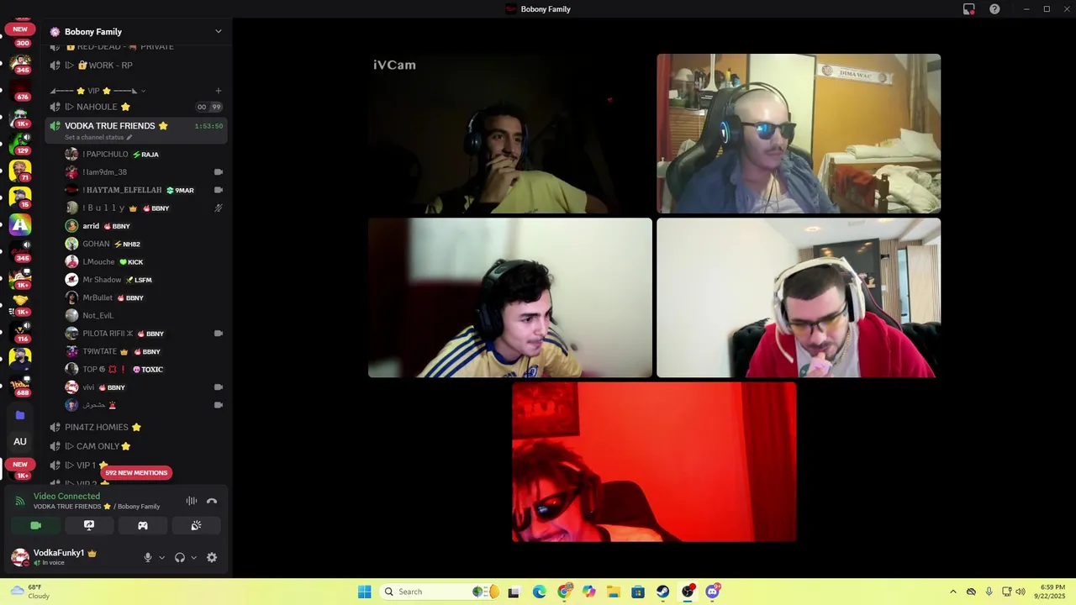Viewport: 1076px width, 605px height.
Task: Jump to 592 new mentions
Action: [x=136, y=473]
